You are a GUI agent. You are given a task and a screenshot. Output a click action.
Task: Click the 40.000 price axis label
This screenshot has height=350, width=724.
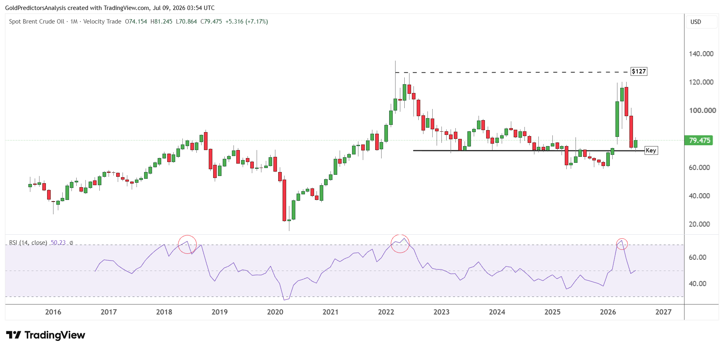coord(700,196)
